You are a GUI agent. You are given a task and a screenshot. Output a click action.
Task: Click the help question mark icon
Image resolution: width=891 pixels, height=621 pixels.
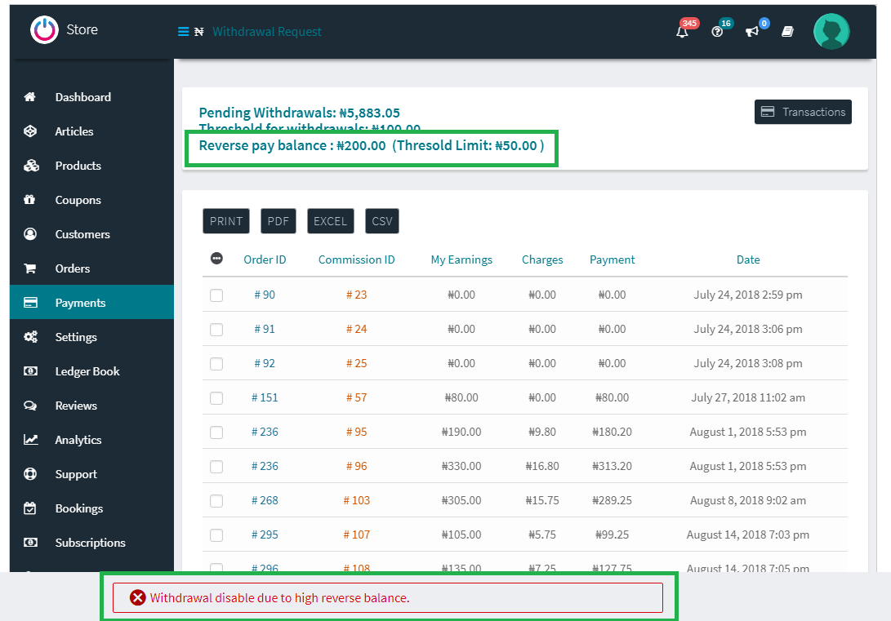point(717,32)
